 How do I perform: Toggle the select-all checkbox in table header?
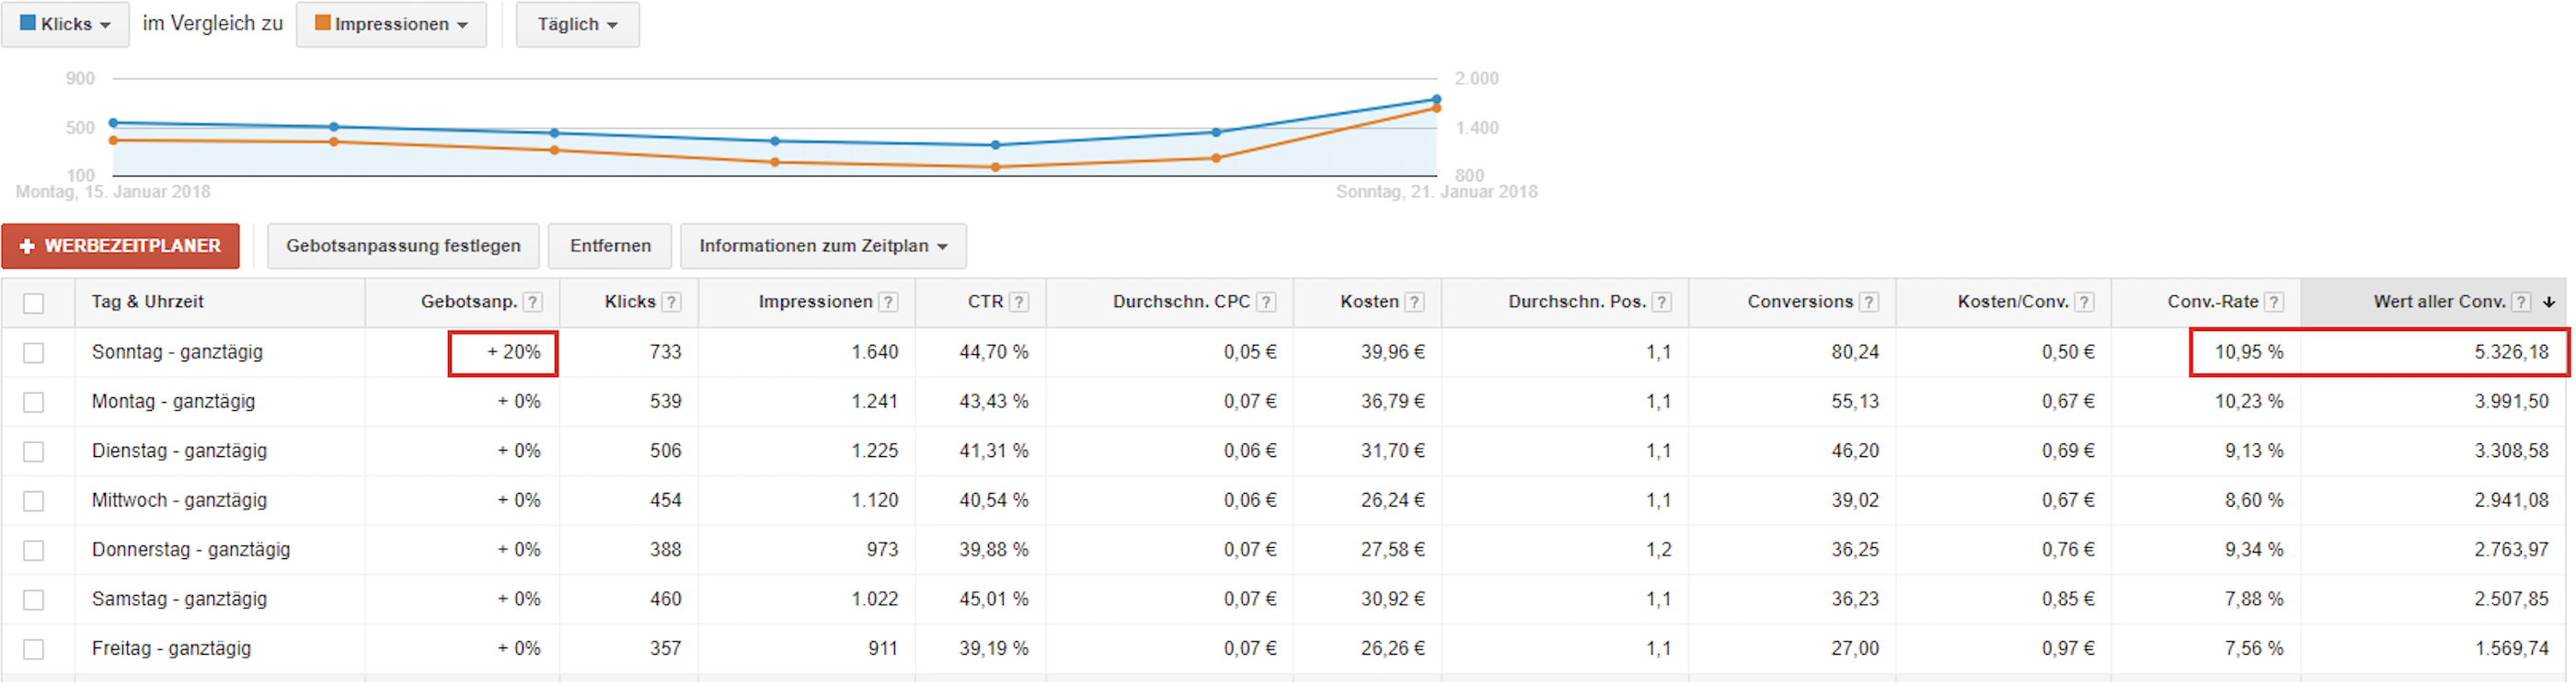click(34, 304)
